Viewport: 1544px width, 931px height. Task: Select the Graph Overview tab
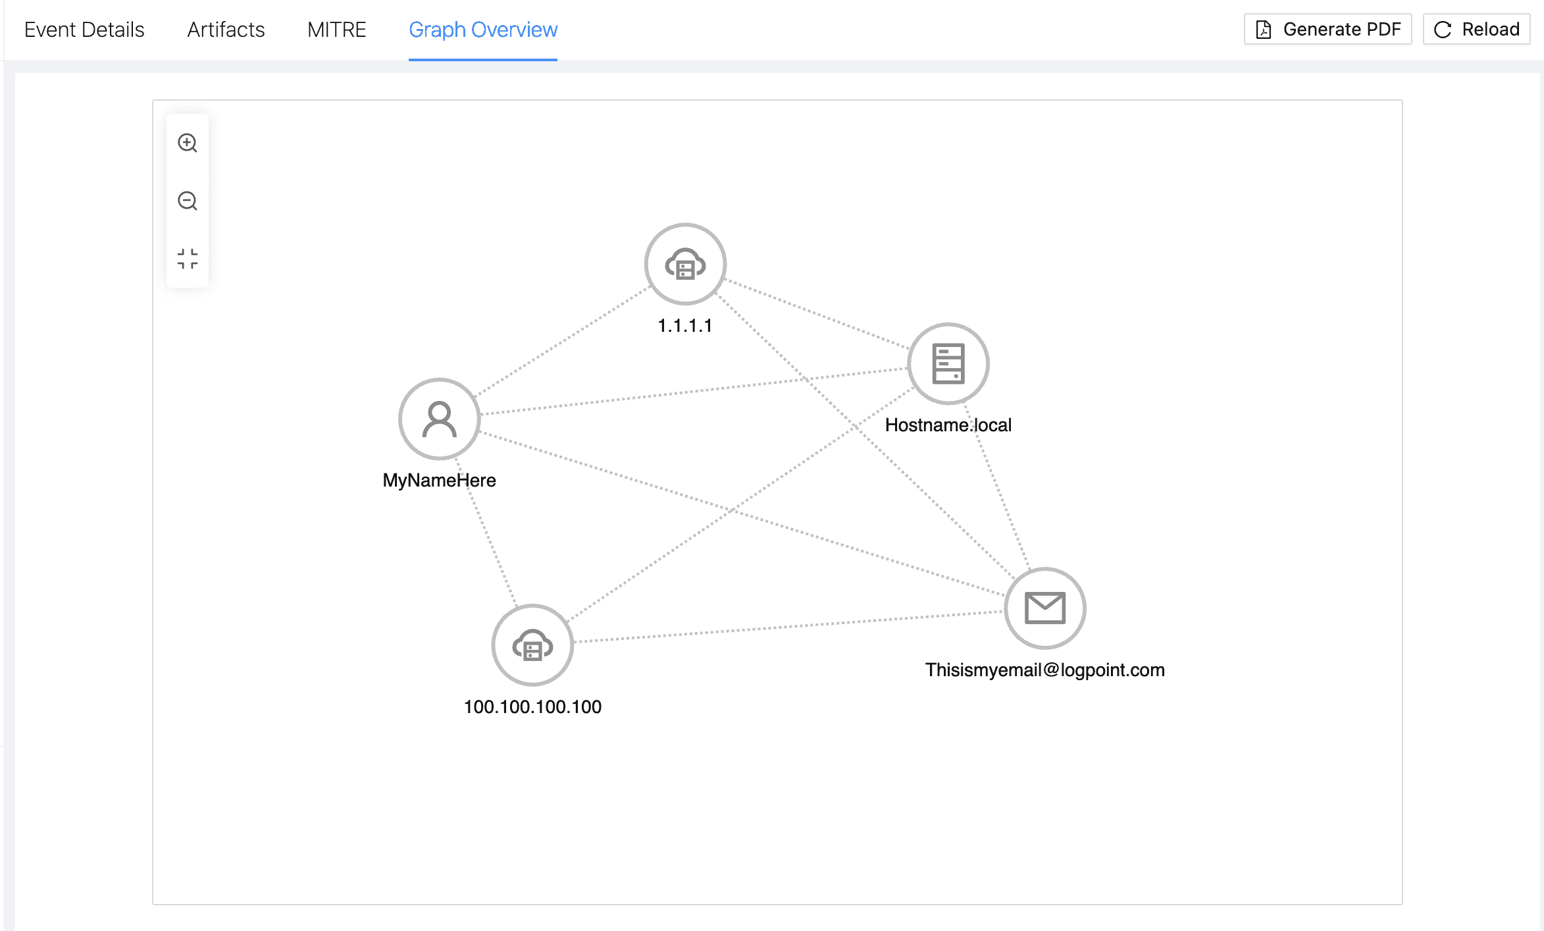pyautogui.click(x=483, y=29)
